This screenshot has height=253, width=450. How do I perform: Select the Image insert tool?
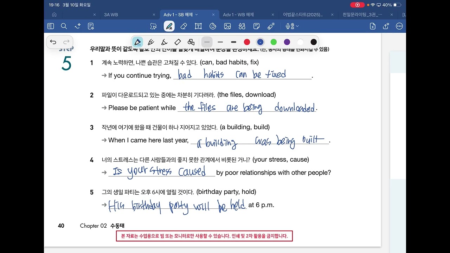pos(227,26)
